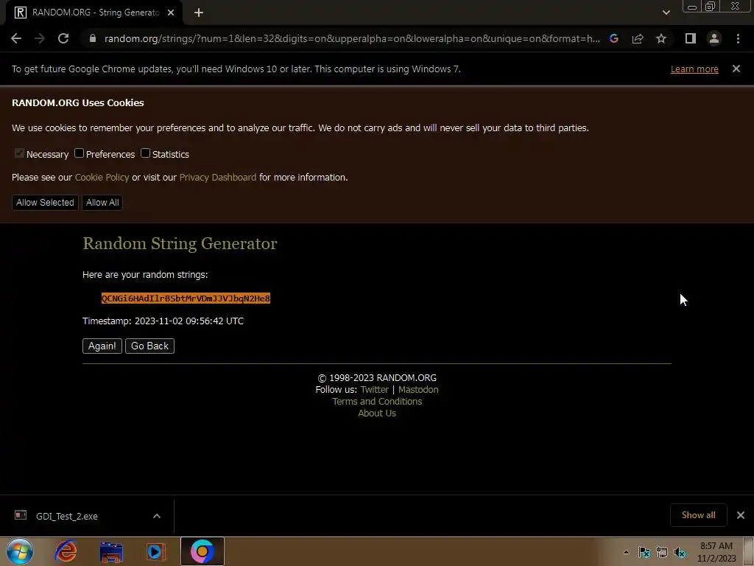
Task: Click the highlighted random string
Action: [x=186, y=298]
